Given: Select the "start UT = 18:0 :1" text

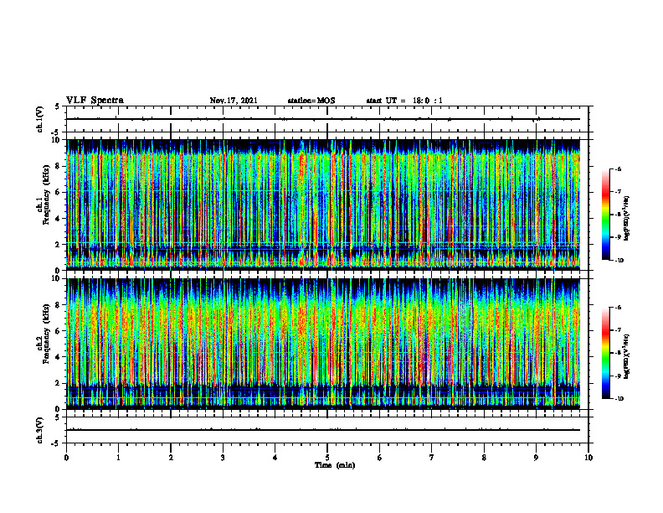Looking at the screenshot, I should coord(404,101).
